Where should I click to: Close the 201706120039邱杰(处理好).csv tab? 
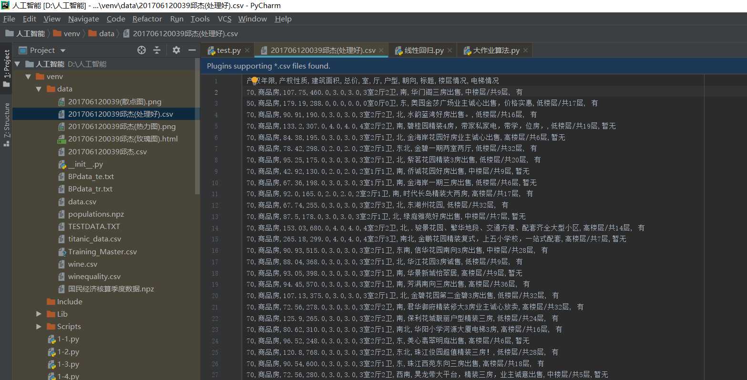click(381, 50)
